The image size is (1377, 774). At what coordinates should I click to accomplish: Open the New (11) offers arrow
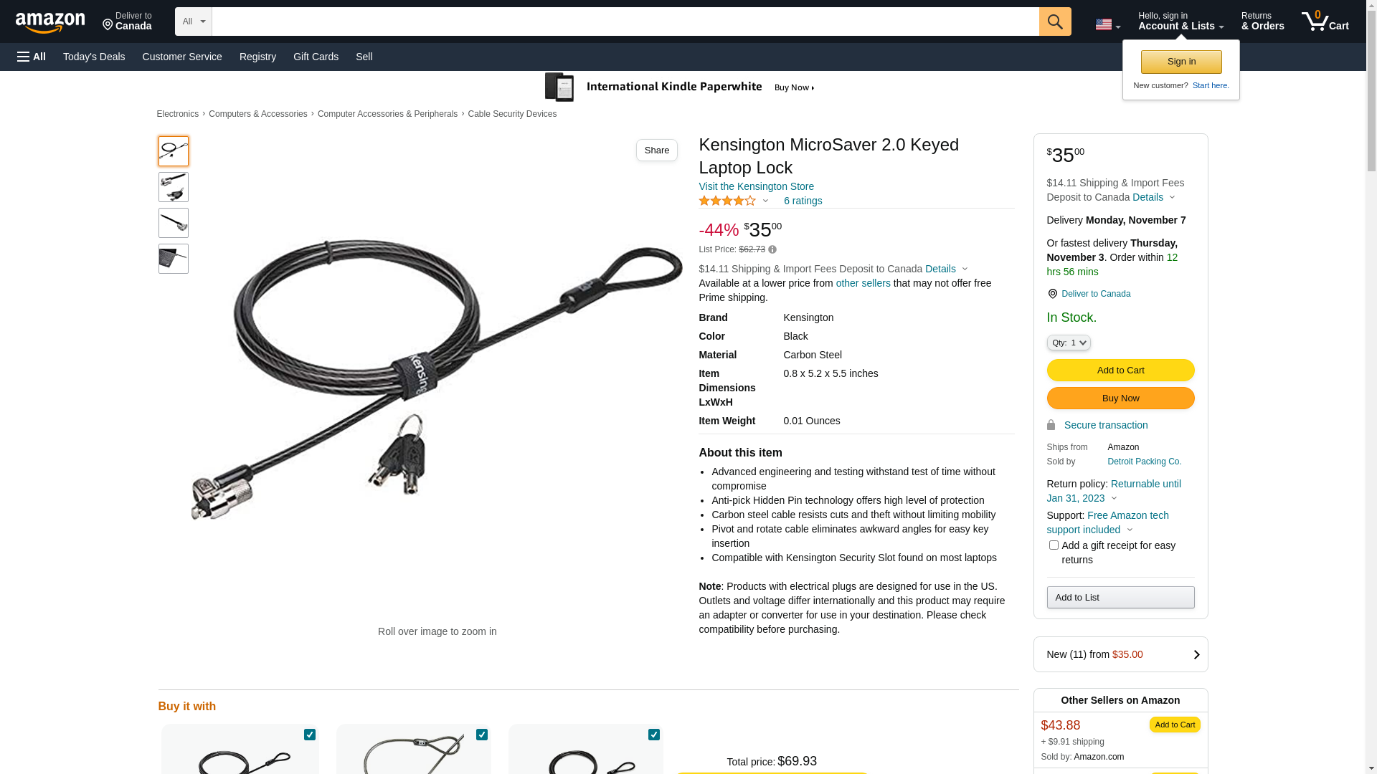click(x=1196, y=654)
